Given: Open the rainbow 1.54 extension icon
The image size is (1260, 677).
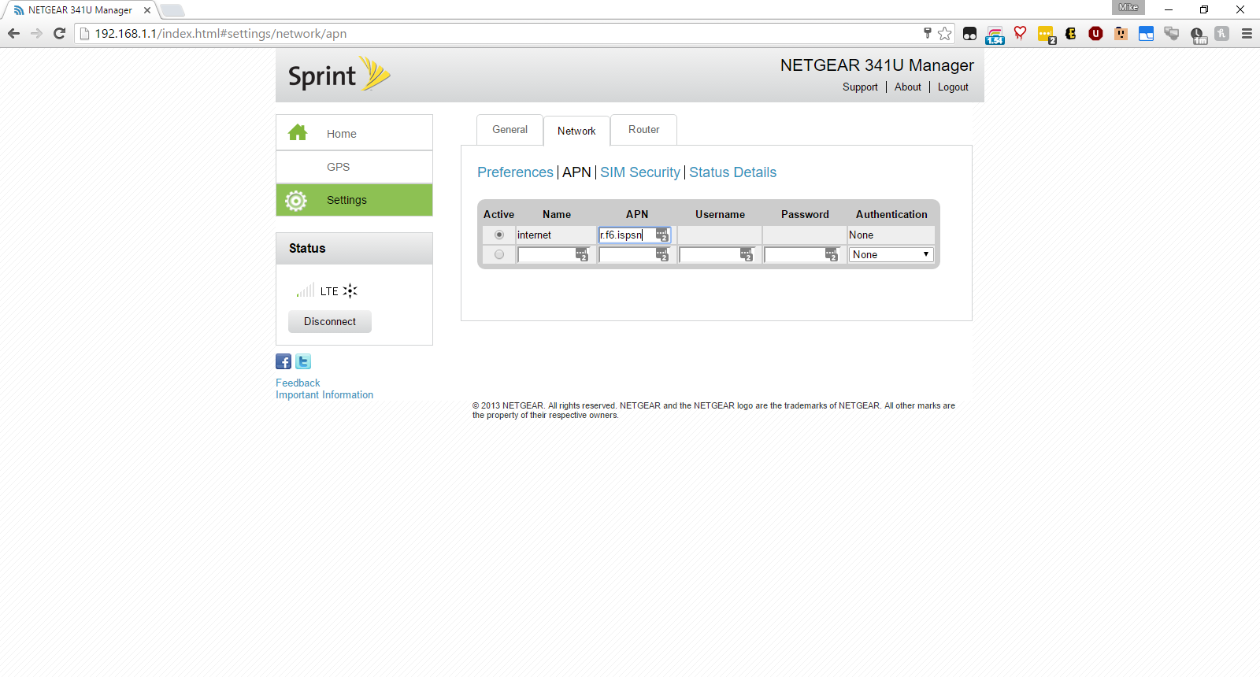Looking at the screenshot, I should (995, 35).
